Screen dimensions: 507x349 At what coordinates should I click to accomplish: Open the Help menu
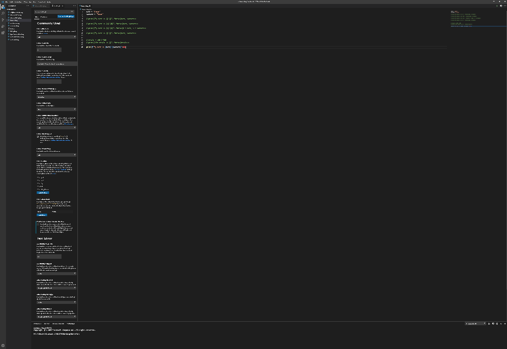pyautogui.click(x=49, y=2)
